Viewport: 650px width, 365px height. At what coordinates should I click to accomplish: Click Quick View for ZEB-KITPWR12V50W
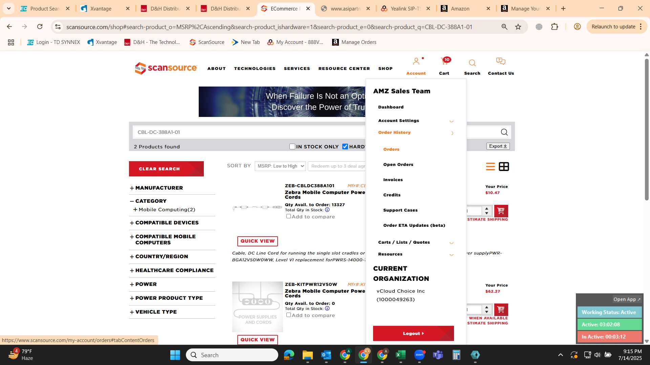(257, 340)
